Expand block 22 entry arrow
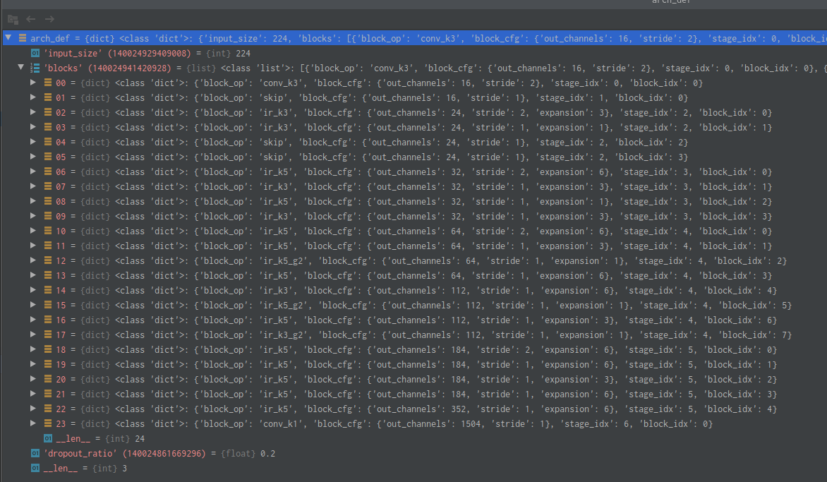The width and height of the screenshot is (827, 482). [32, 408]
